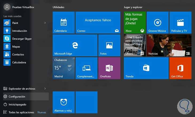Click the Nuevas link
The image size is (195, 117).
[42, 112]
